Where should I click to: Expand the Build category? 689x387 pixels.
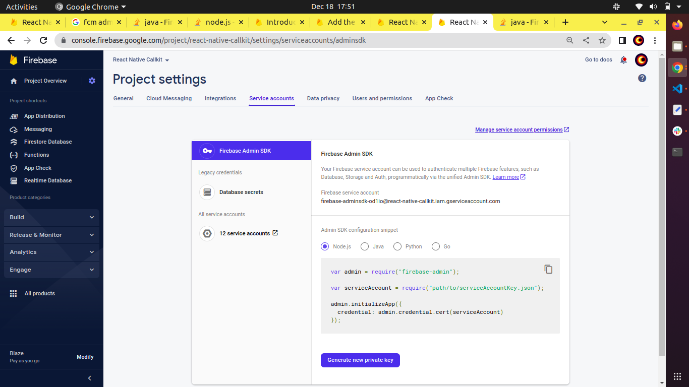[x=51, y=217]
